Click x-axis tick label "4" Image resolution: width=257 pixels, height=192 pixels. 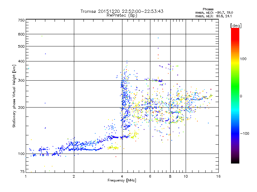click(x=122, y=176)
